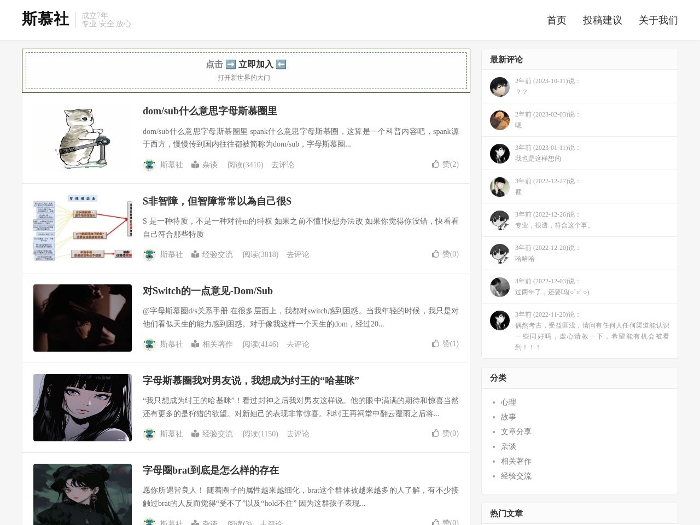The width and height of the screenshot is (700, 525).
Task: Click thumbs-up icon on dom/sub article
Action: 435,164
